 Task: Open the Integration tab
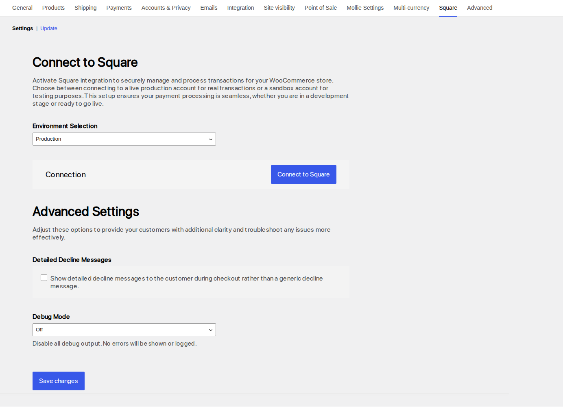click(240, 8)
